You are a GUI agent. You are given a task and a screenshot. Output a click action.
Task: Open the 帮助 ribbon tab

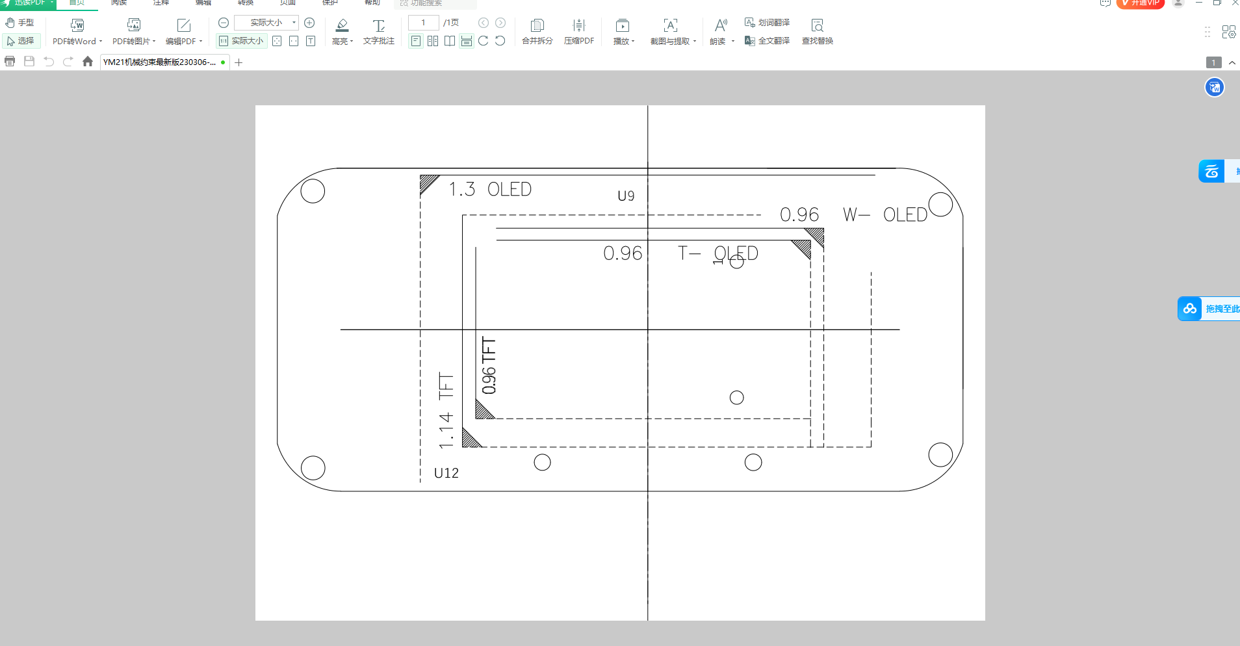(x=372, y=3)
